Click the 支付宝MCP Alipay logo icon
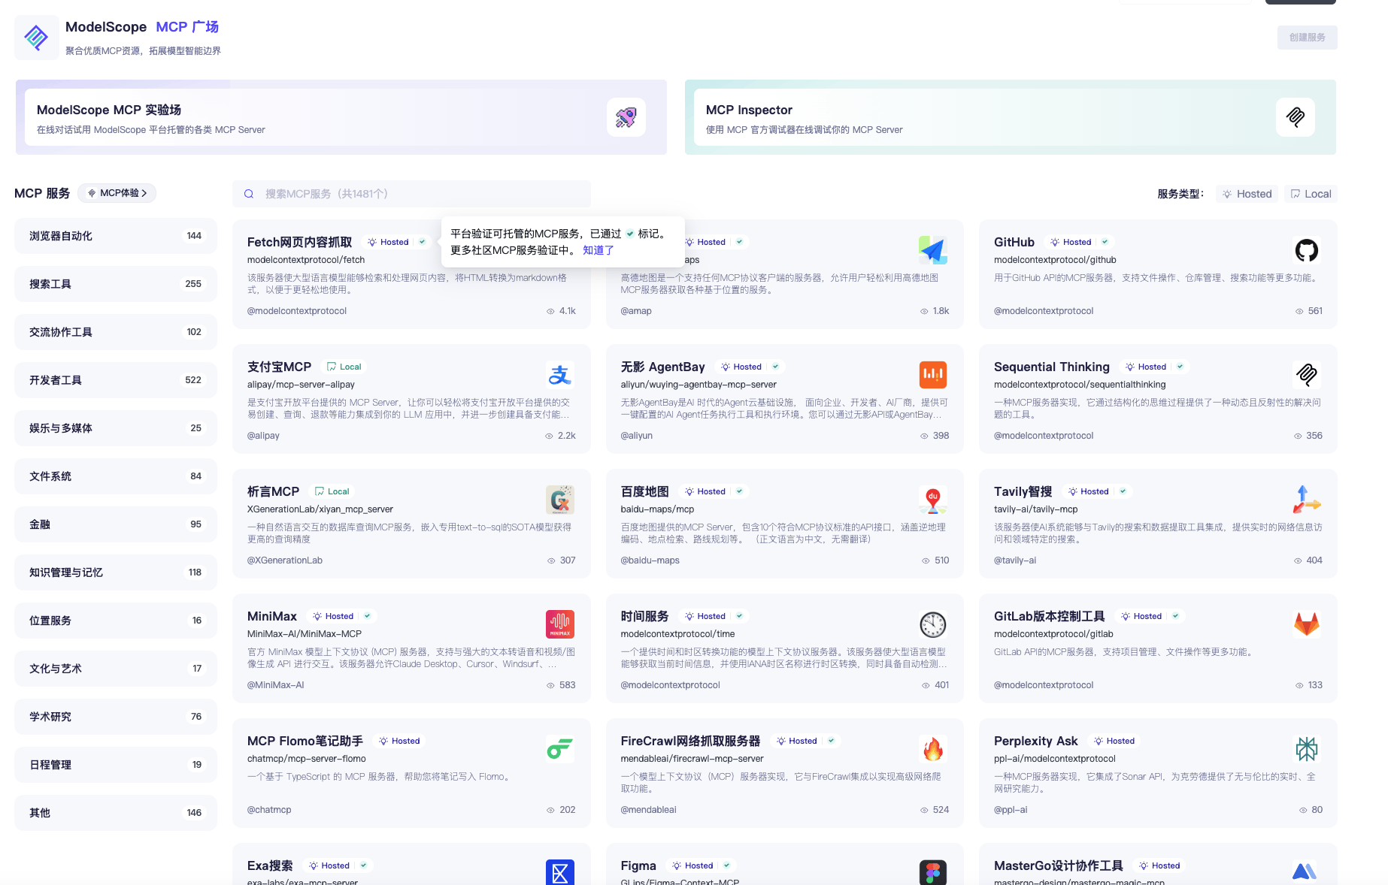The width and height of the screenshot is (1388, 885). point(559,375)
